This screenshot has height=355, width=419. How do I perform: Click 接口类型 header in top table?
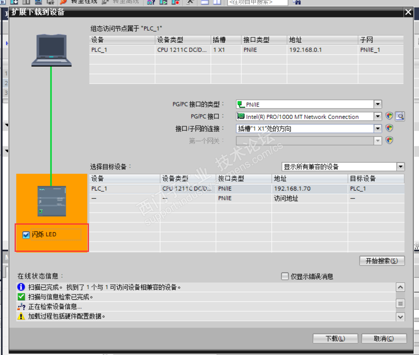point(264,40)
